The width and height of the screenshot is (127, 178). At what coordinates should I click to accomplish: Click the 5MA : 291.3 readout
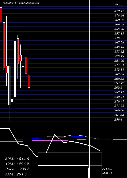[x=16, y=174]
